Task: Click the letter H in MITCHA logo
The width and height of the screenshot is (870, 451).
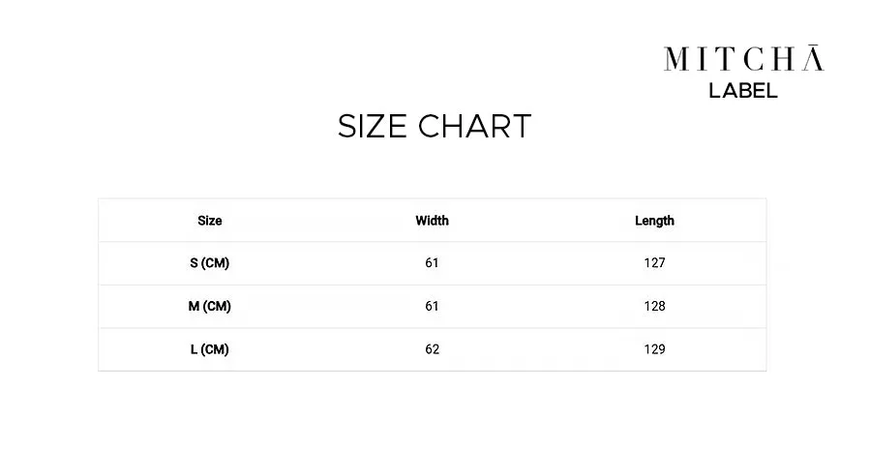Action: click(x=785, y=59)
